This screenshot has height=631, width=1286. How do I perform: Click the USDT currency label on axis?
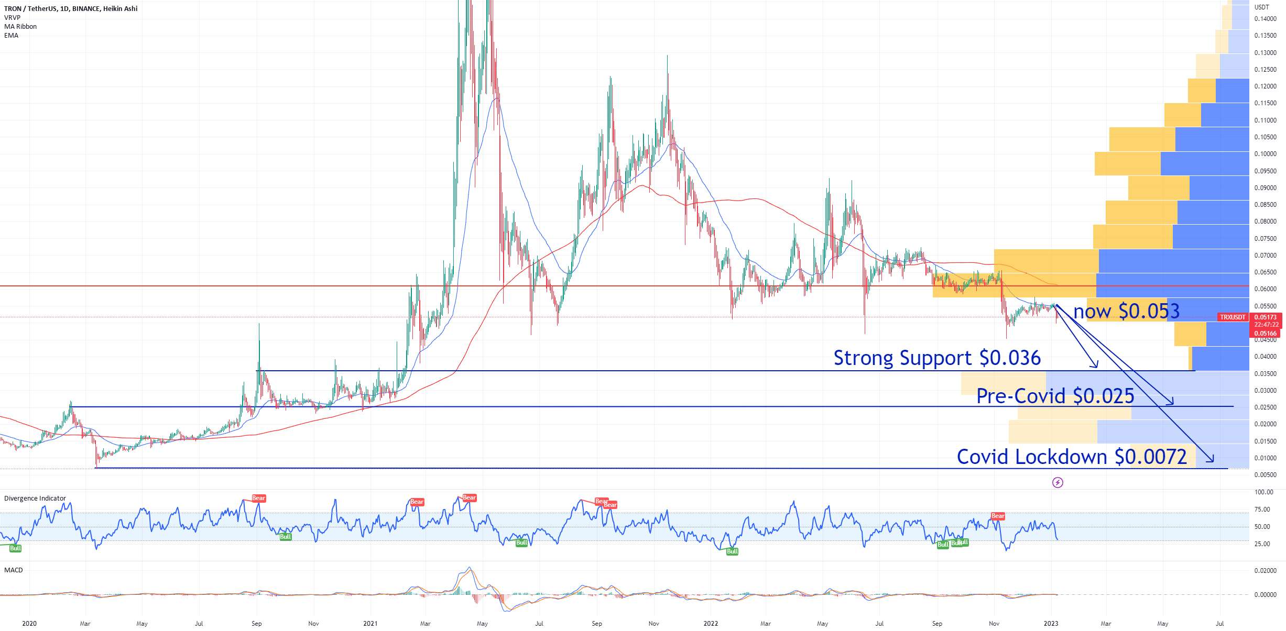[1261, 7]
